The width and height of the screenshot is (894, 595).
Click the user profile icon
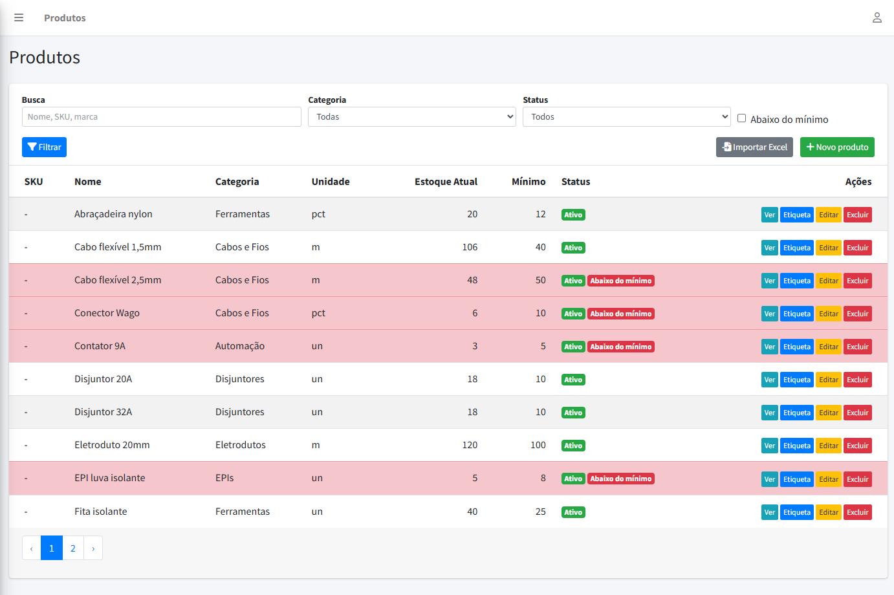pos(877,17)
